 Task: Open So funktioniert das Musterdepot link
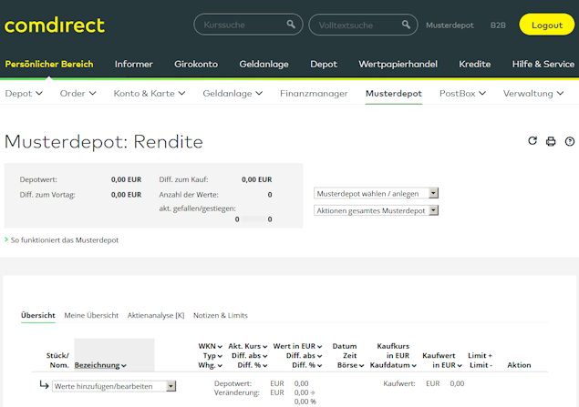tap(65, 240)
